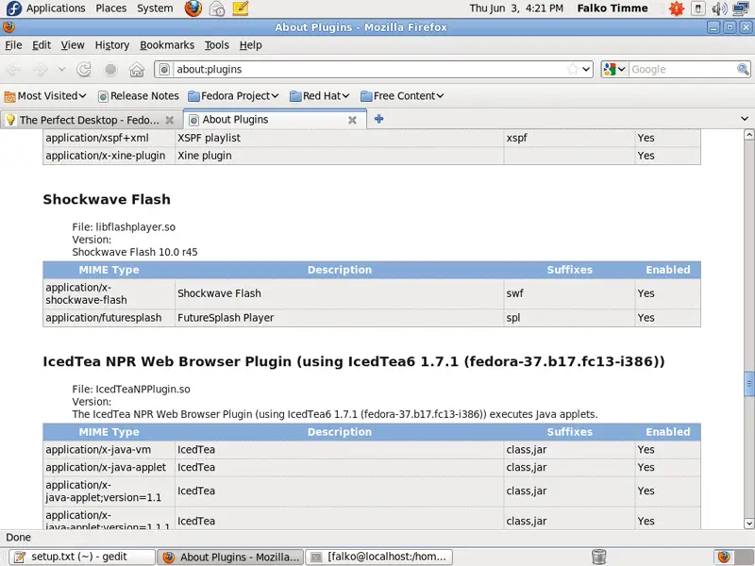
Task: Click the about:plugins address field
Action: point(369,69)
